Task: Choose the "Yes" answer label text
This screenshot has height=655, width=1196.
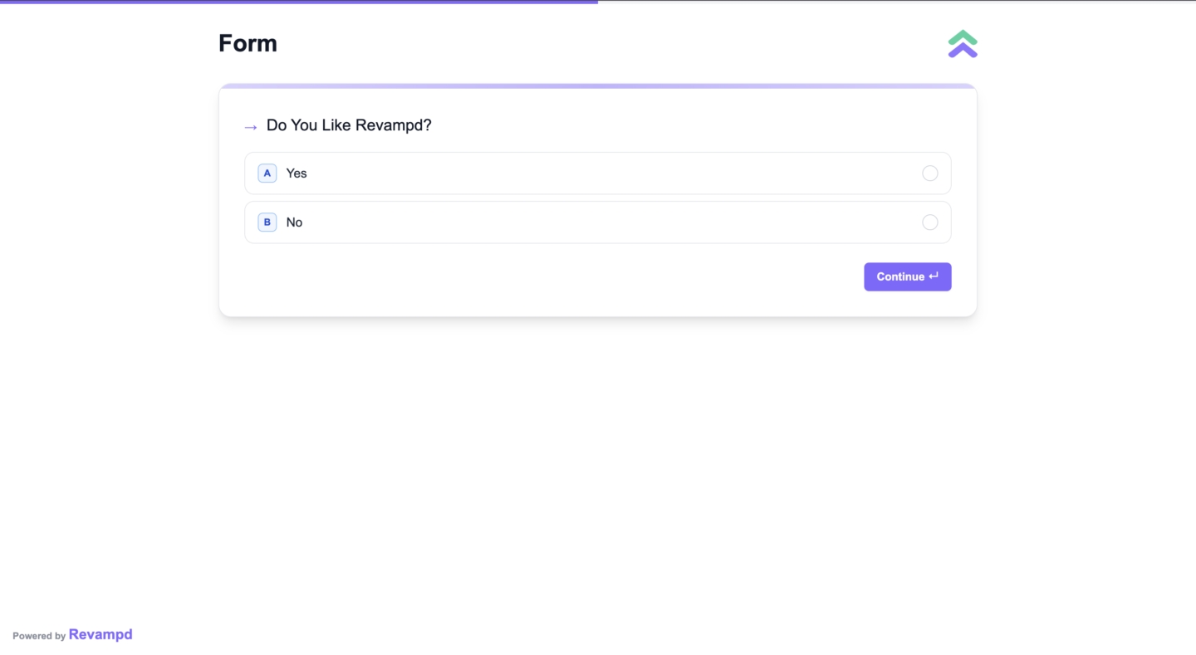Action: coord(297,173)
